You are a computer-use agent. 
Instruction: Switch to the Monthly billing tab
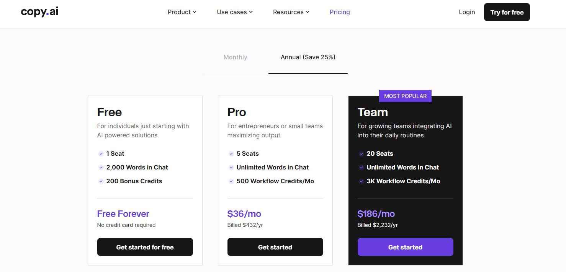click(235, 57)
